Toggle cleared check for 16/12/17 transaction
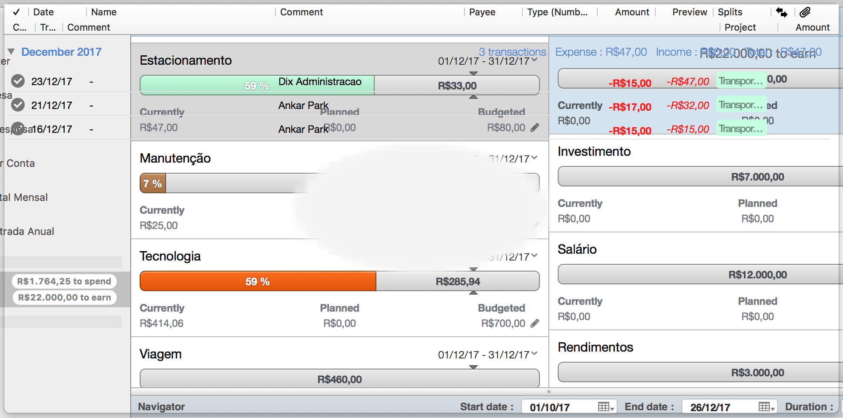Viewport: 843px width, 418px height. [18, 129]
